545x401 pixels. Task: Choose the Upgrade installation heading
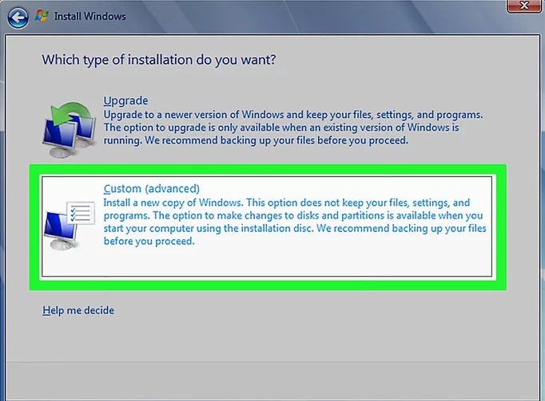[125, 101]
